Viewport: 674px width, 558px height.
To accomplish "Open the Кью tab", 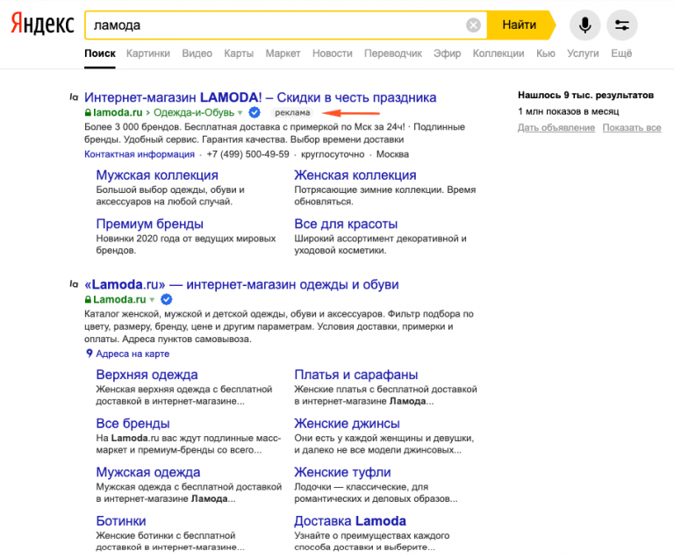I will point(546,54).
